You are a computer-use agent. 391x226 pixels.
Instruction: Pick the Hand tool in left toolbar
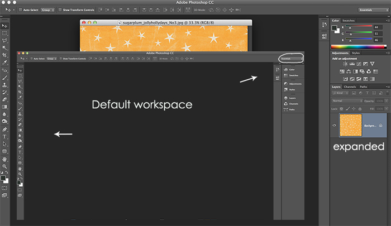(5, 158)
